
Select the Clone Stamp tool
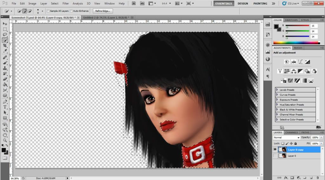point(5,68)
